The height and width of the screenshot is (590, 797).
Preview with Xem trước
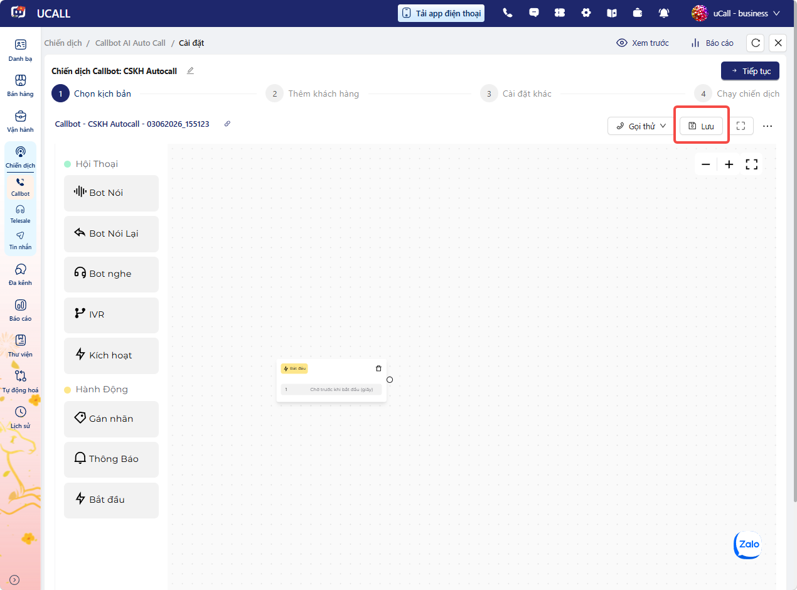pyautogui.click(x=643, y=43)
